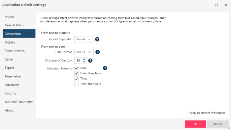Maximize the settings dialog window

tap(216, 5)
